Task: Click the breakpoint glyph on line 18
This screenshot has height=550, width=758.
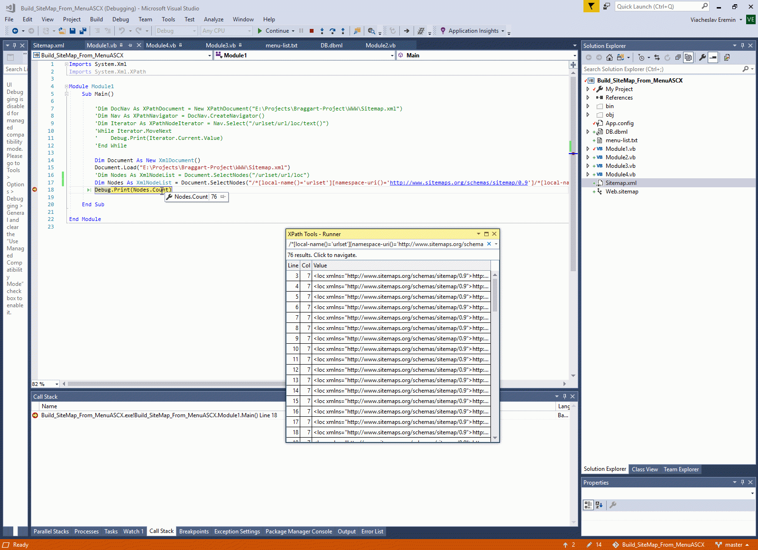Action: (x=35, y=190)
